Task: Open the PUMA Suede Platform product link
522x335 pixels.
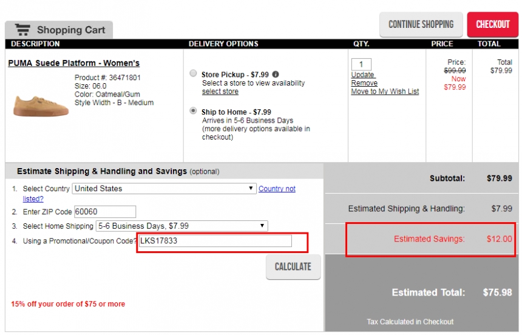Action: pyautogui.click(x=74, y=63)
